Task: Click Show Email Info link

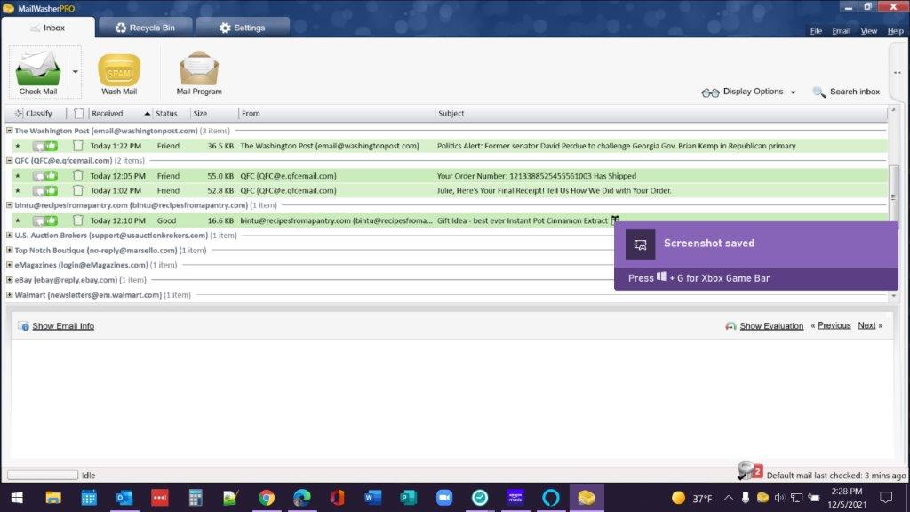Action: tap(63, 326)
